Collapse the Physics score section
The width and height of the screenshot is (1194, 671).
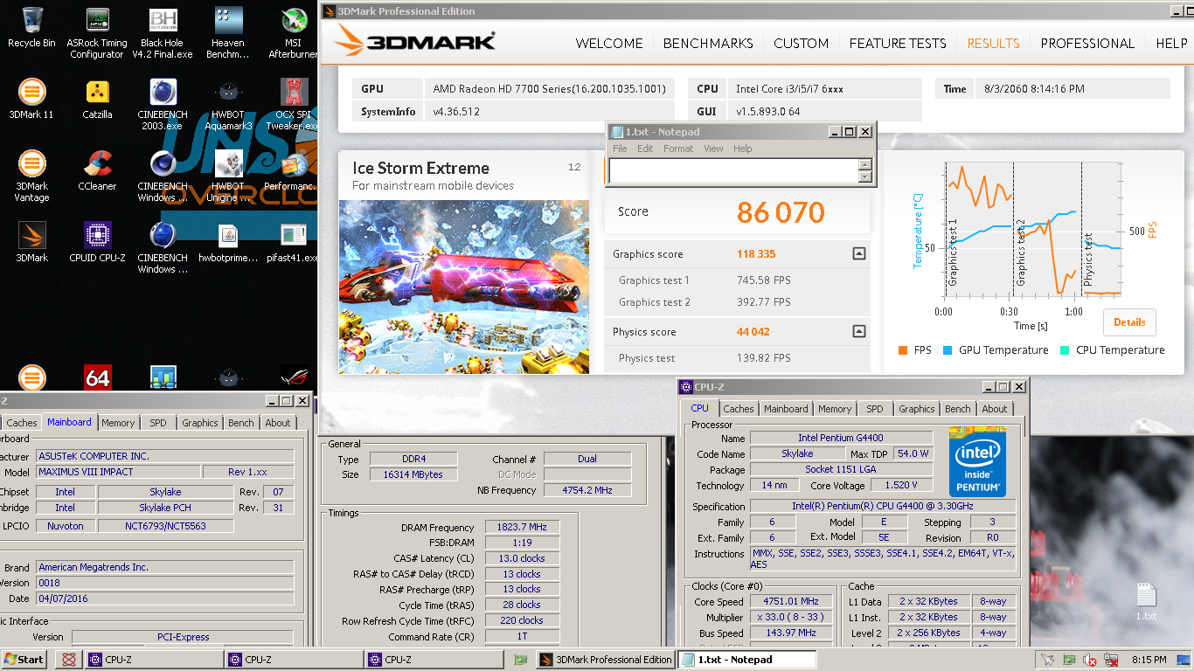859,331
